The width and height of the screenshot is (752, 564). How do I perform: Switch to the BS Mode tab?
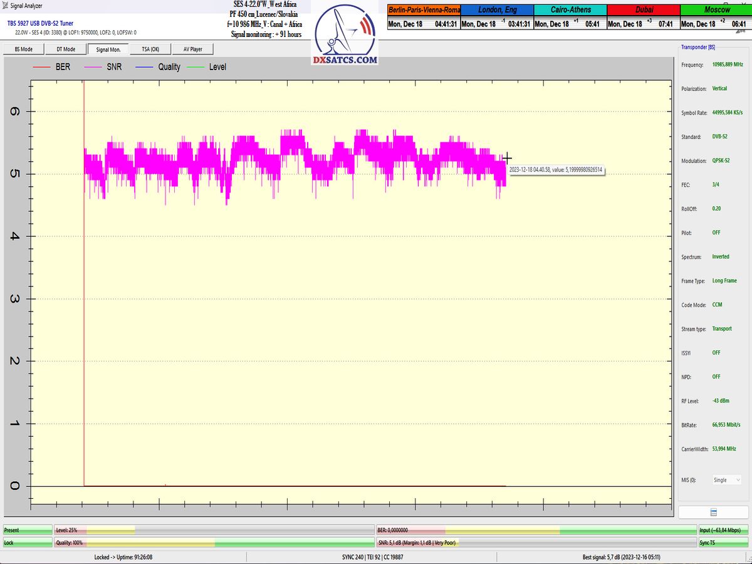(23, 49)
